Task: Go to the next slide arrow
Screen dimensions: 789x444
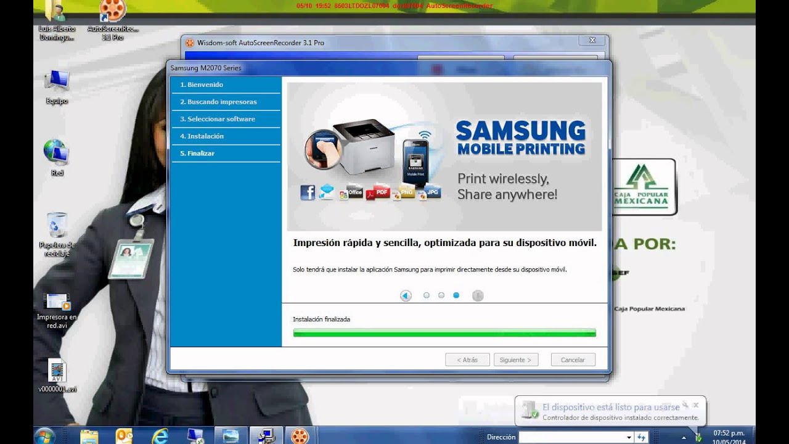Action: click(x=478, y=295)
